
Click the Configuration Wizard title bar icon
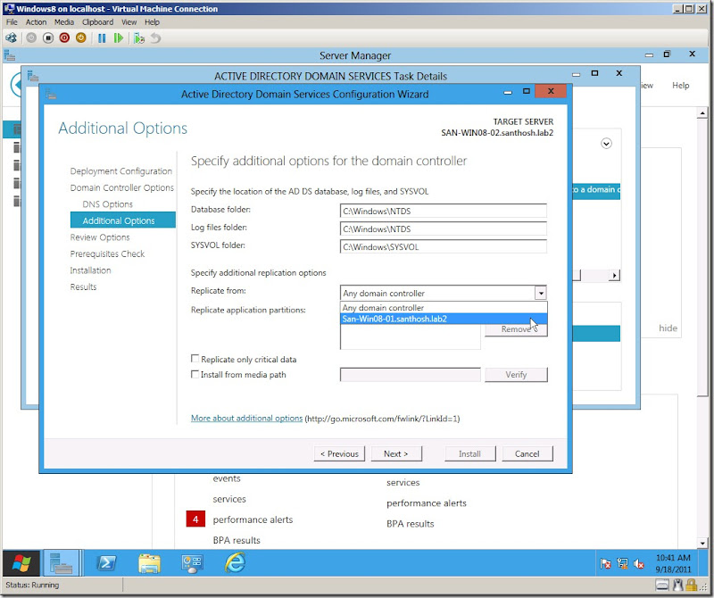(x=51, y=95)
